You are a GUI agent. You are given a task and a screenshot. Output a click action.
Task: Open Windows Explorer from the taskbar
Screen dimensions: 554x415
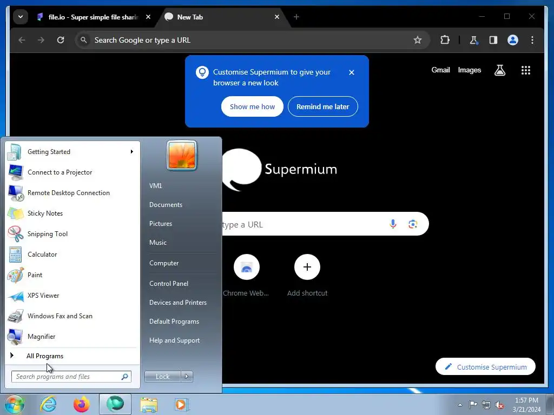pos(149,404)
